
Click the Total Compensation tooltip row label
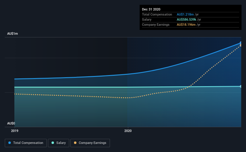157,14
